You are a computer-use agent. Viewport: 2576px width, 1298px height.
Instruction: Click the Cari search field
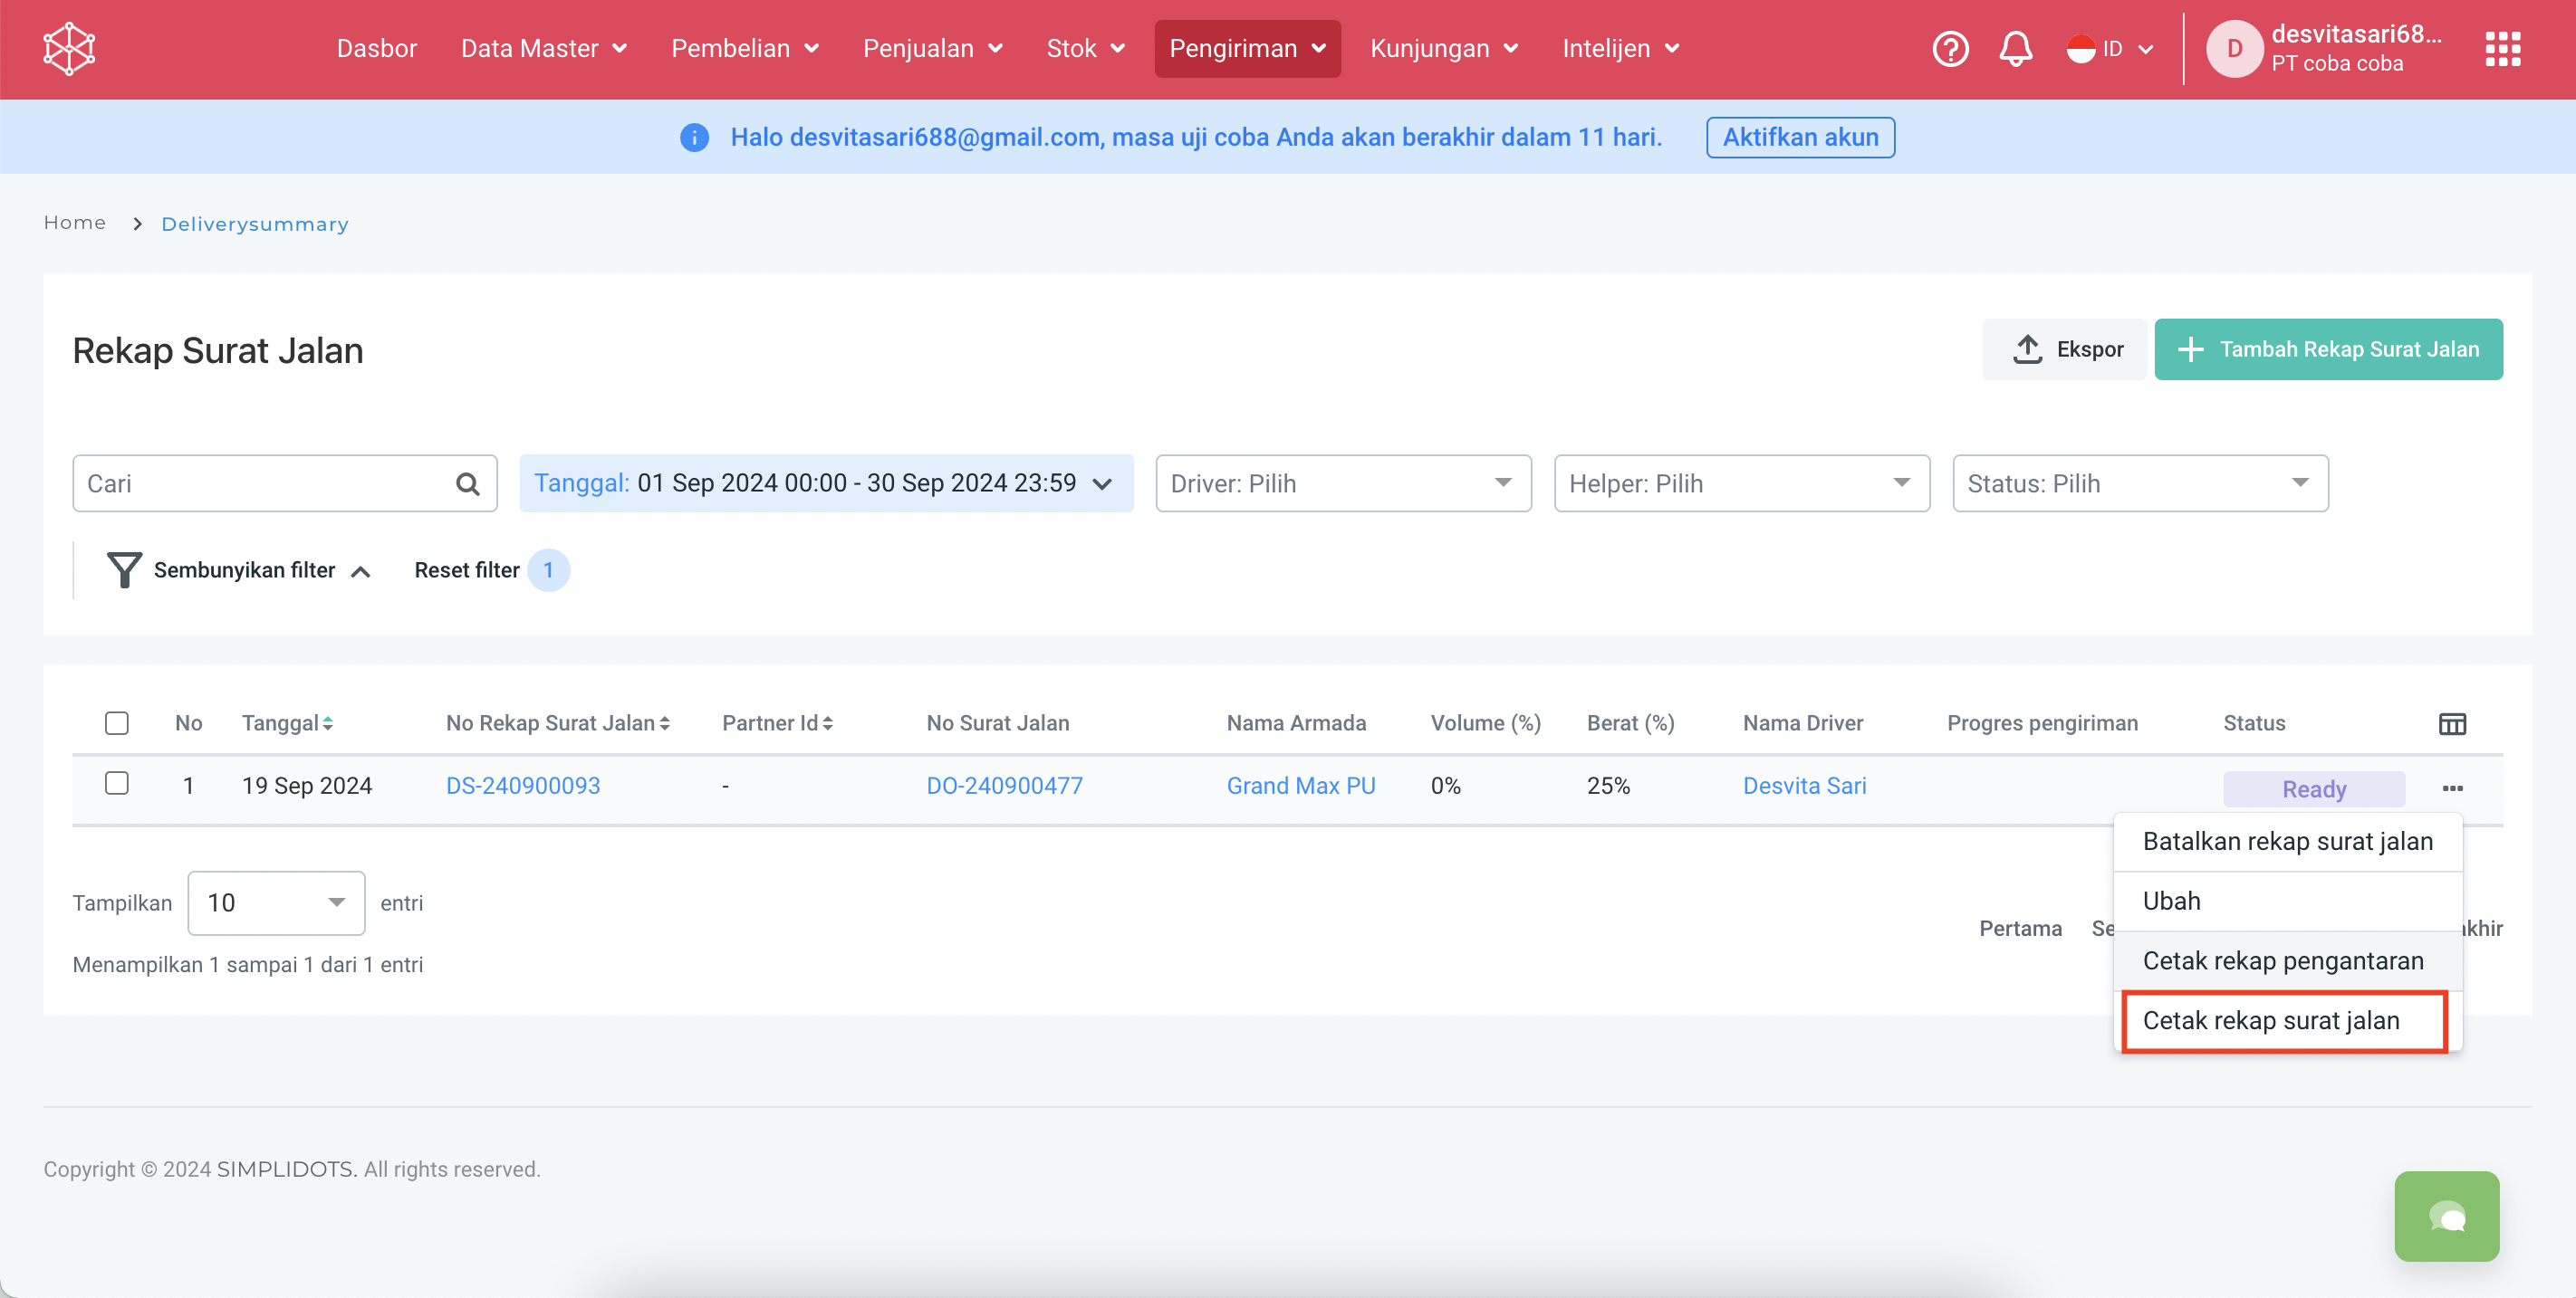point(260,483)
